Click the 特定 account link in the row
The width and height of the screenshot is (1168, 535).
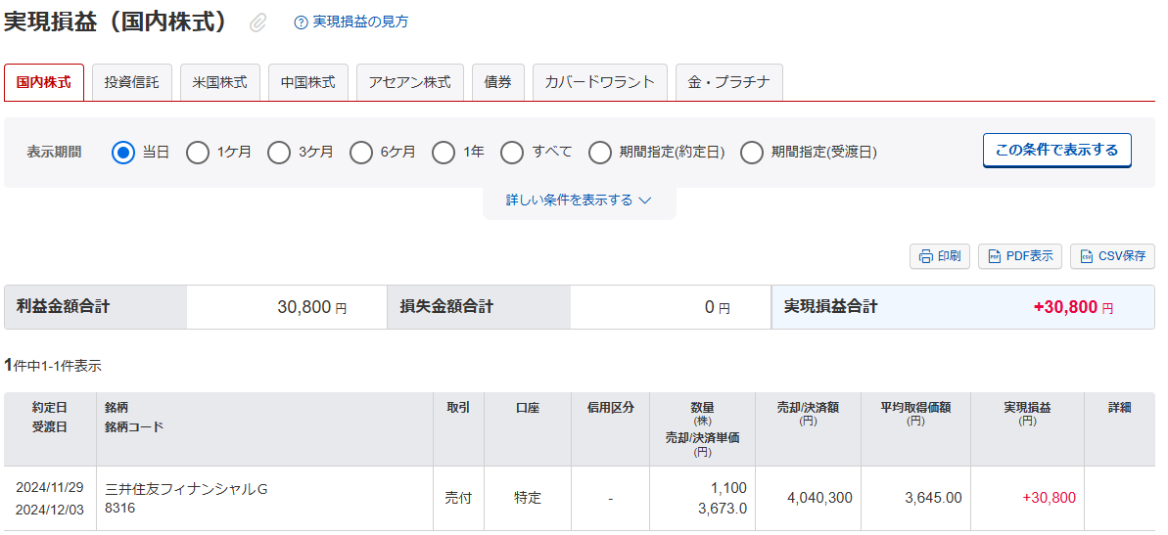pyautogui.click(x=528, y=498)
